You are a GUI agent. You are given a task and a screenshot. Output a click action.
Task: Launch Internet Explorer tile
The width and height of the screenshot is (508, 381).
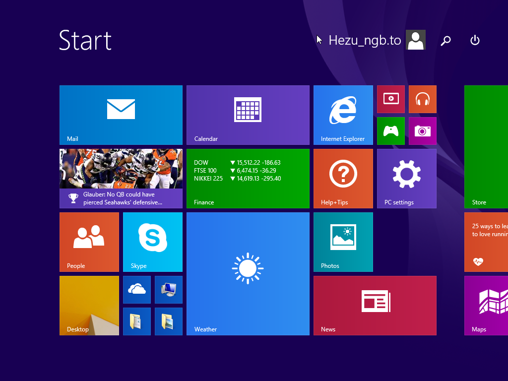point(343,115)
